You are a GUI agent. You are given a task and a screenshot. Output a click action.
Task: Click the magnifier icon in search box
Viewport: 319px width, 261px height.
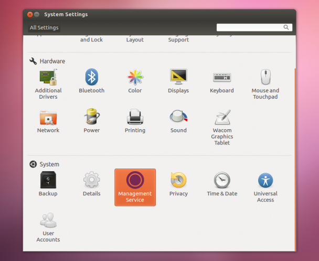pos(286,27)
